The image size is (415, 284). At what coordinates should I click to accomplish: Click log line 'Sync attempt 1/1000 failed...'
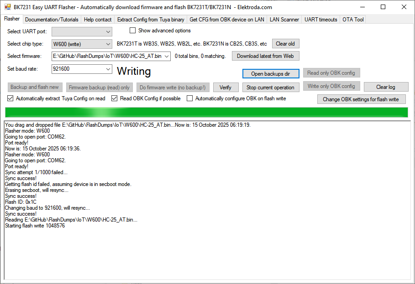click(x=36, y=172)
